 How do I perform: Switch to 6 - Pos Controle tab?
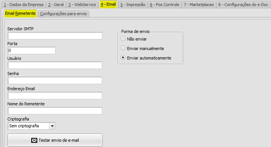[165, 5]
